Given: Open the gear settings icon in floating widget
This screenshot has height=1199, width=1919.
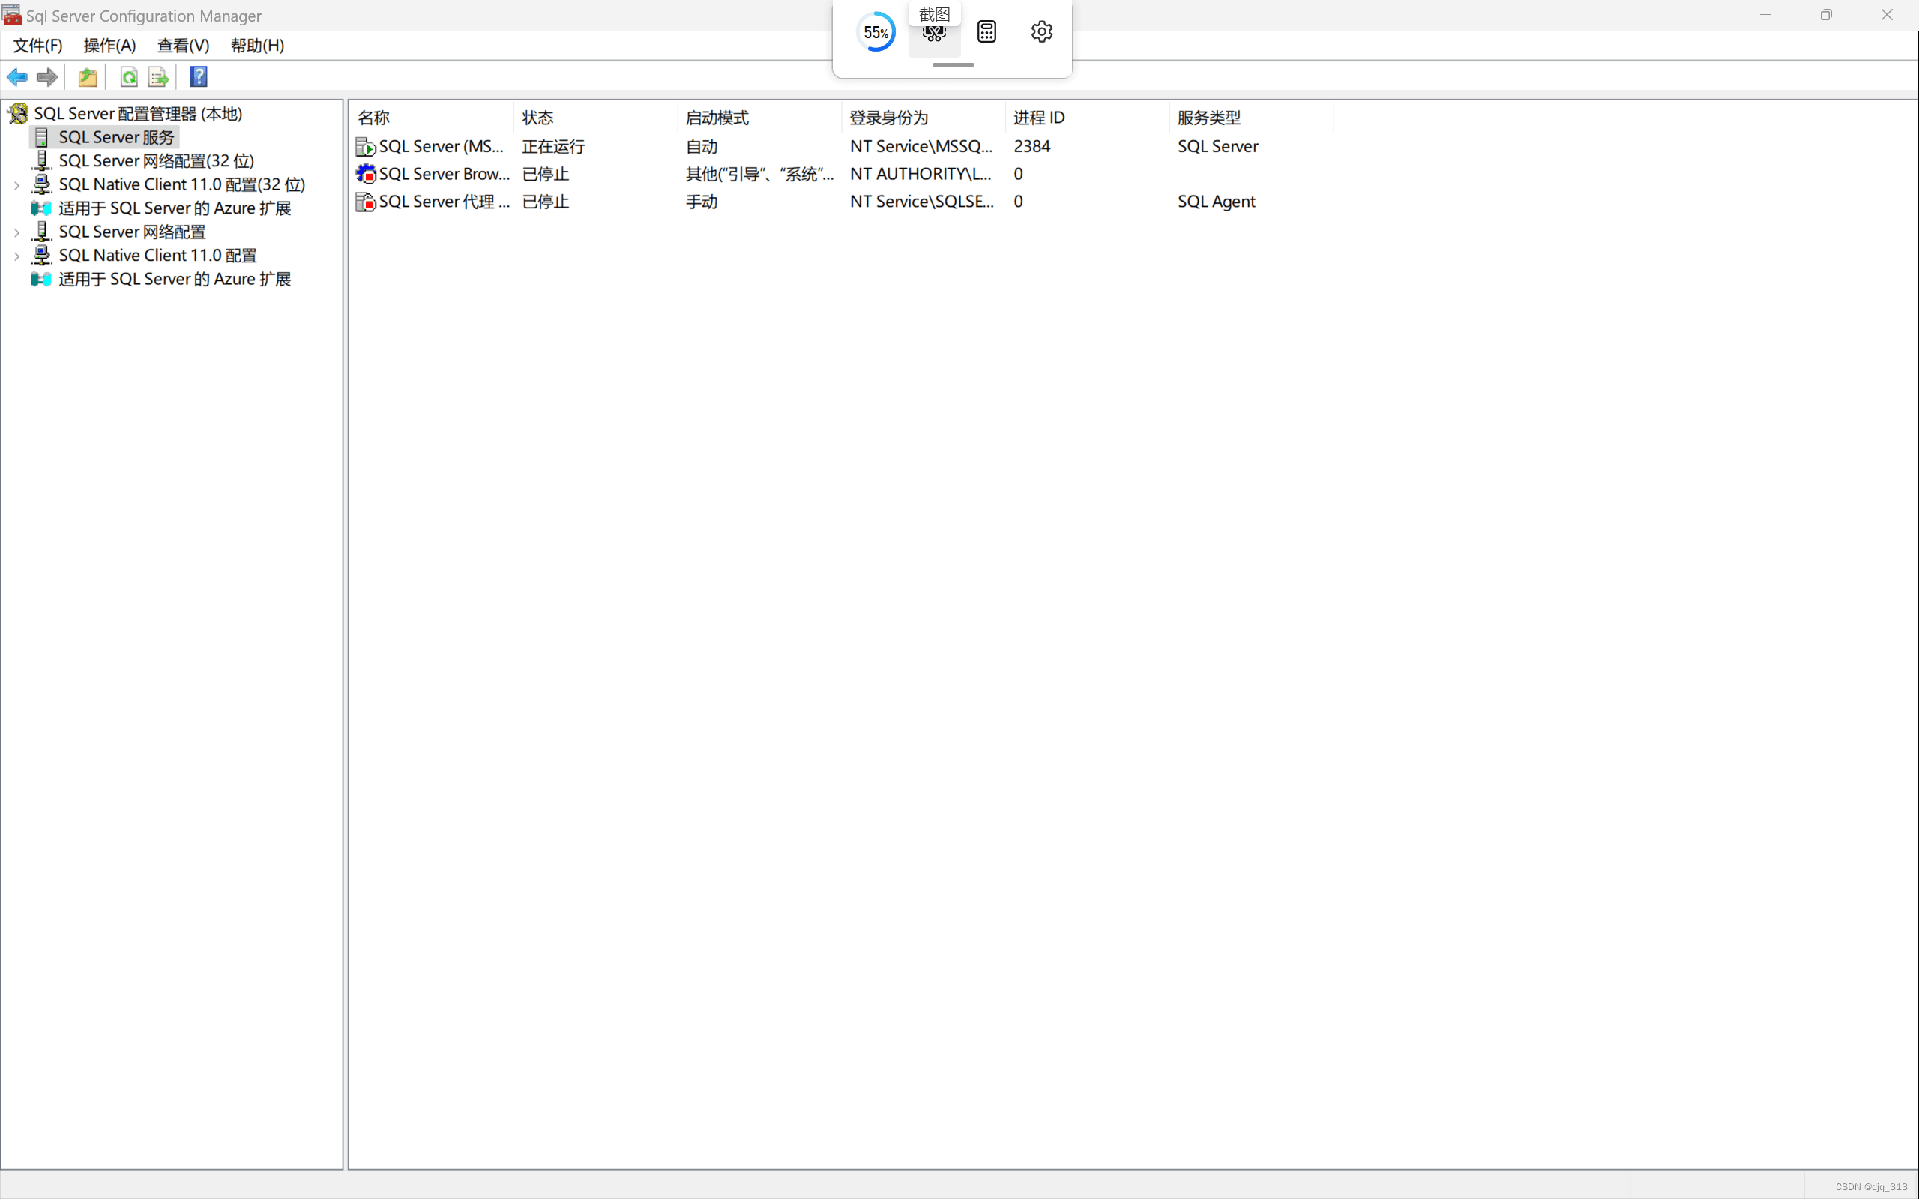Looking at the screenshot, I should point(1041,31).
